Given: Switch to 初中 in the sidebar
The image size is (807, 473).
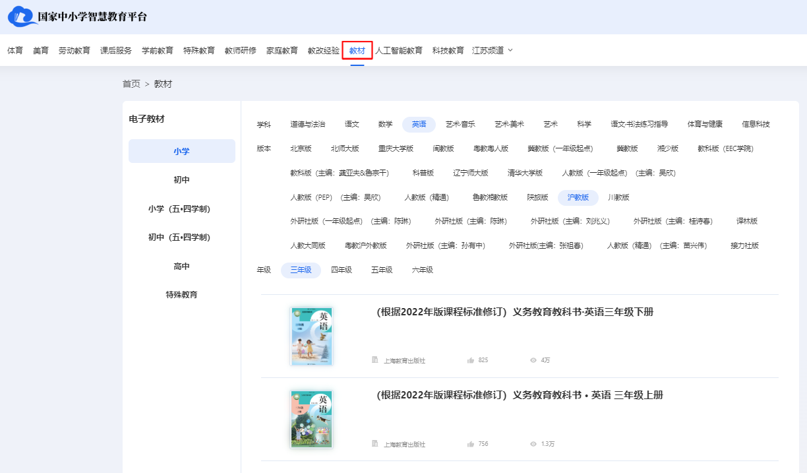Looking at the screenshot, I should click(x=182, y=180).
